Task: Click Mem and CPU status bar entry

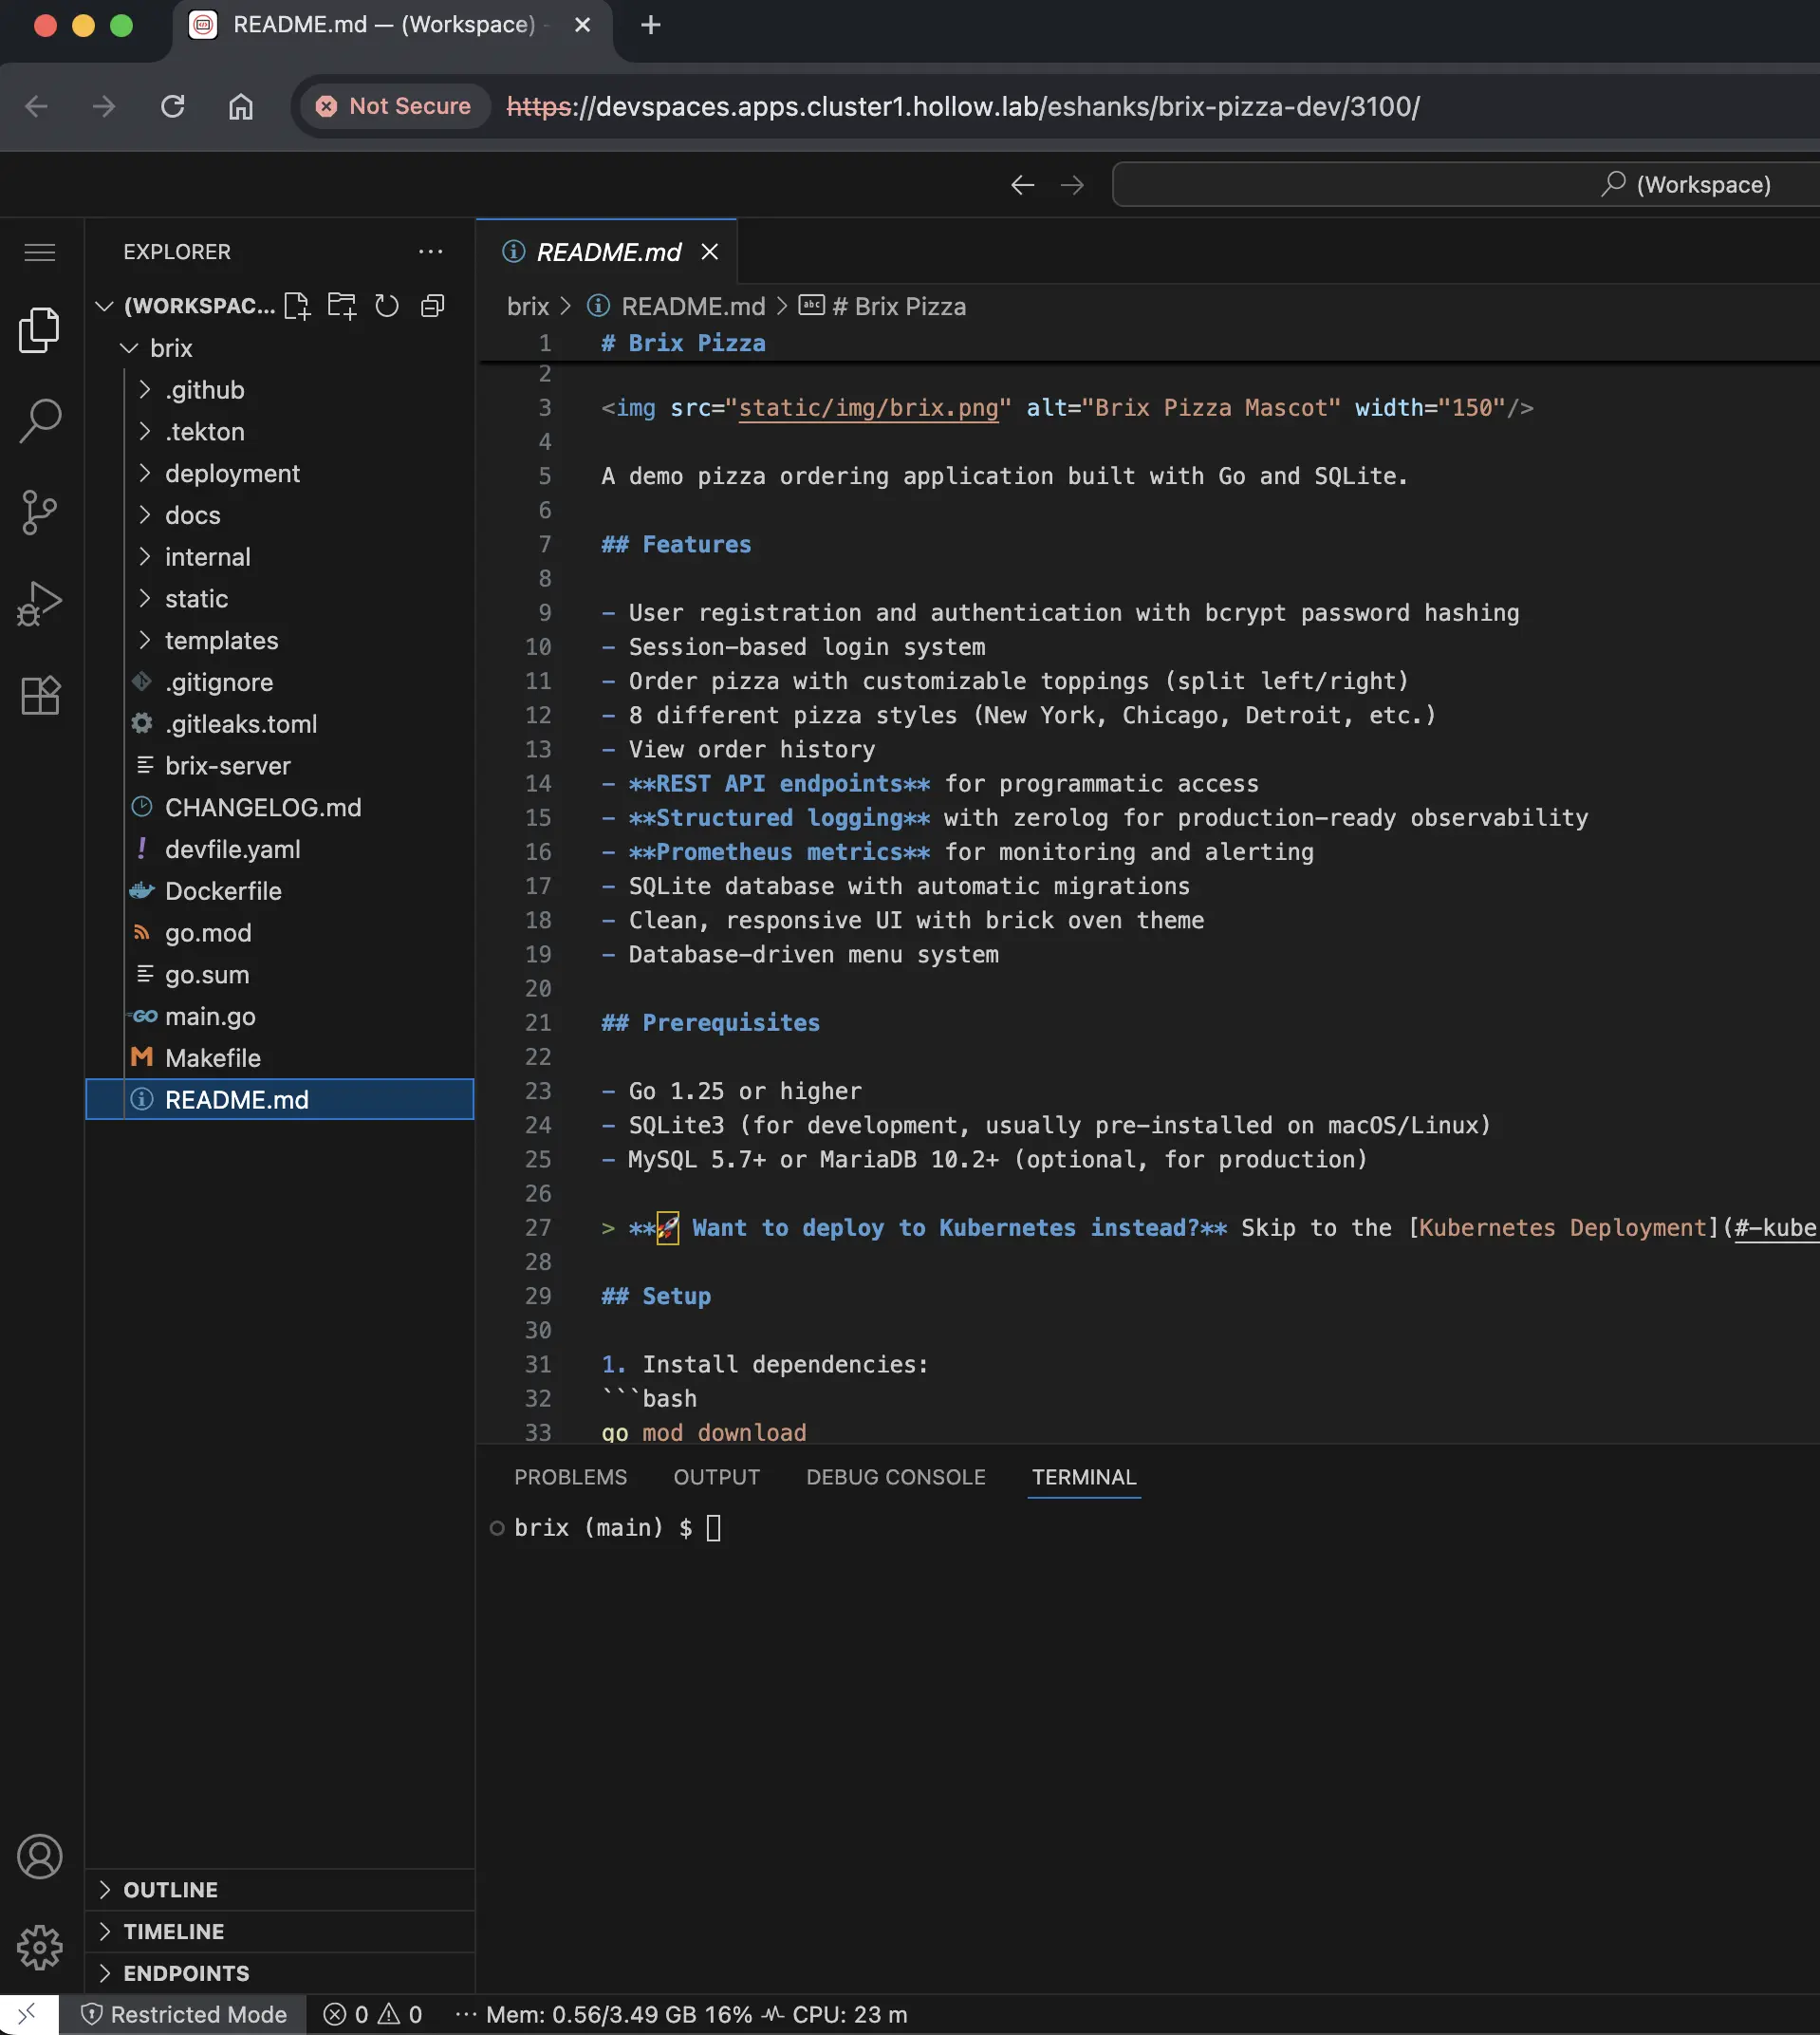Action: (696, 2014)
